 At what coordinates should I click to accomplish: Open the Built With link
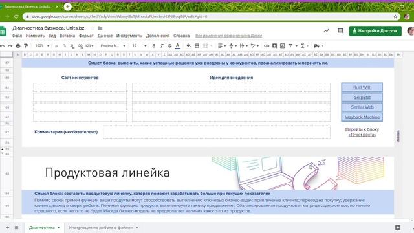tap(362, 87)
